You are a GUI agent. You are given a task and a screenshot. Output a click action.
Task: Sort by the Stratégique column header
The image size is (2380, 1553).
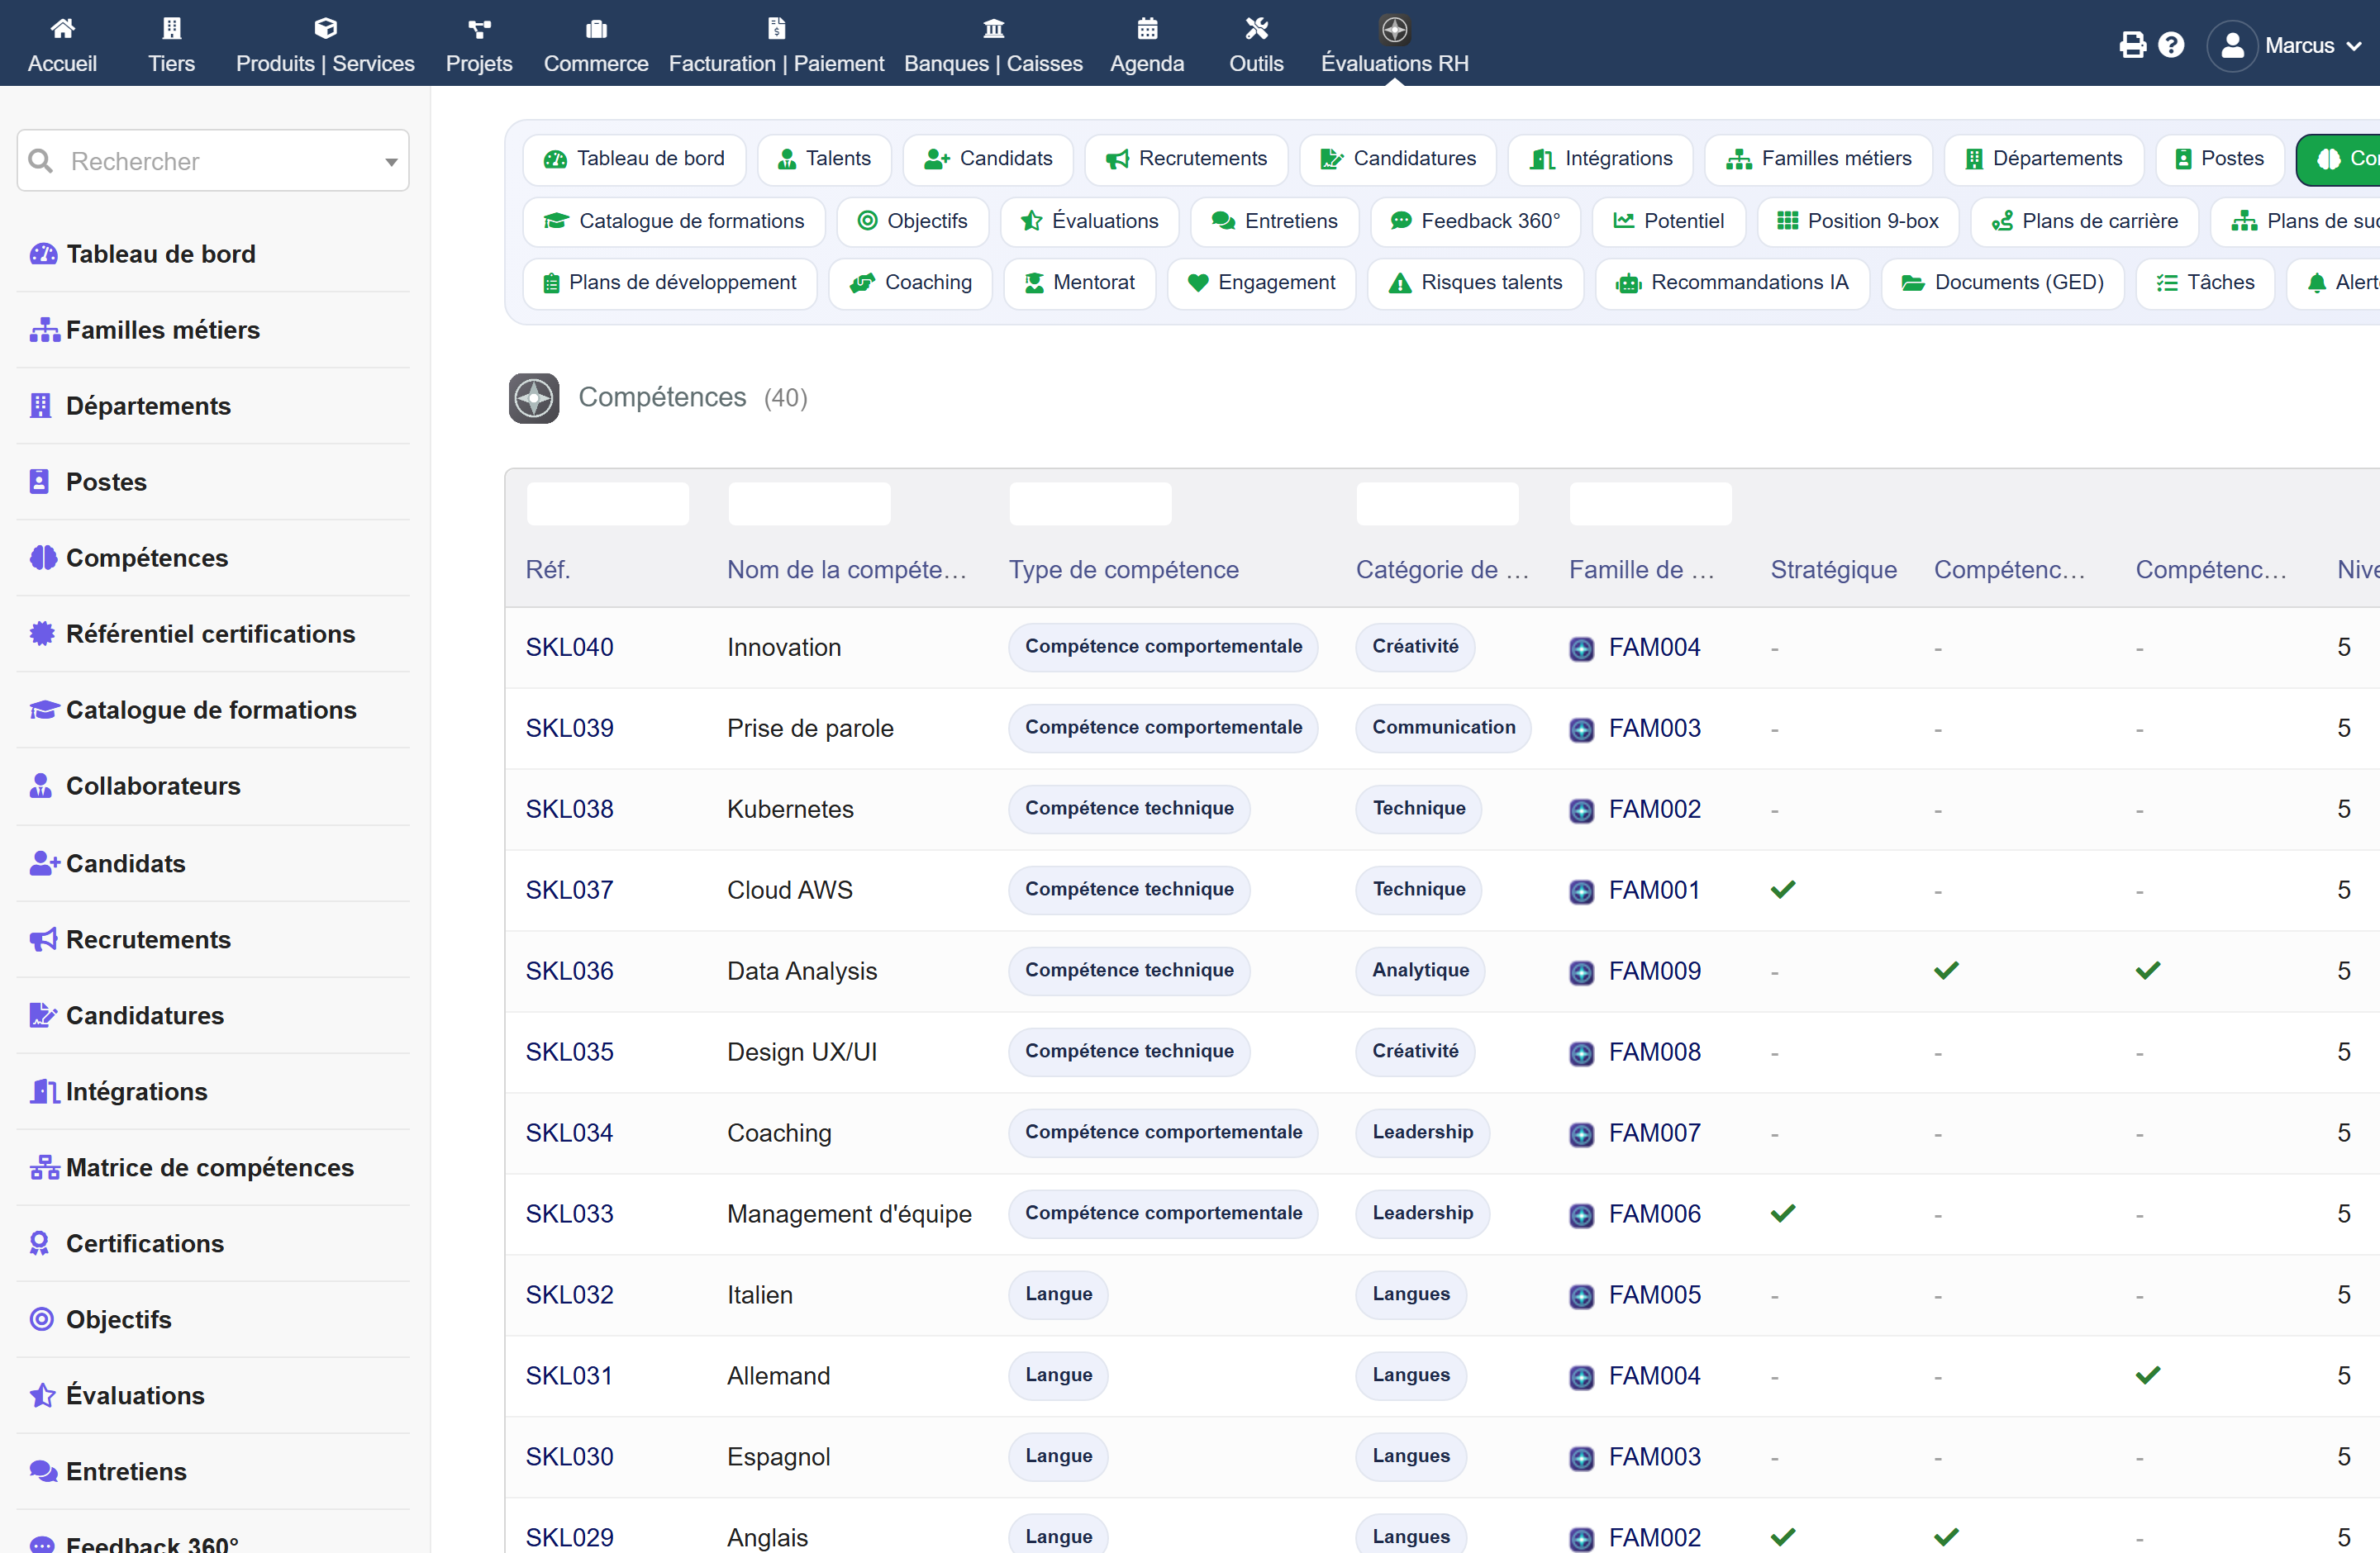[1833, 570]
